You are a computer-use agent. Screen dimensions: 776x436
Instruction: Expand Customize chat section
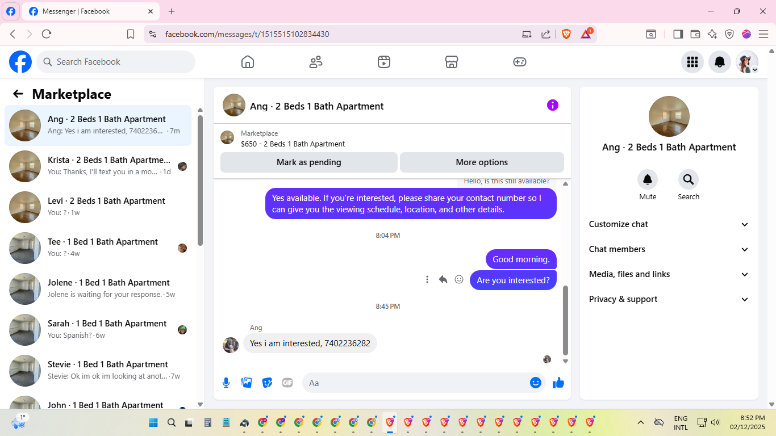[669, 224]
